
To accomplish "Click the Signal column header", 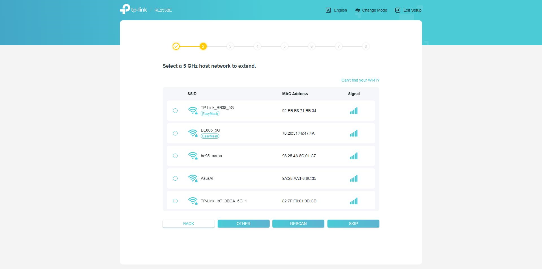I will [354, 94].
